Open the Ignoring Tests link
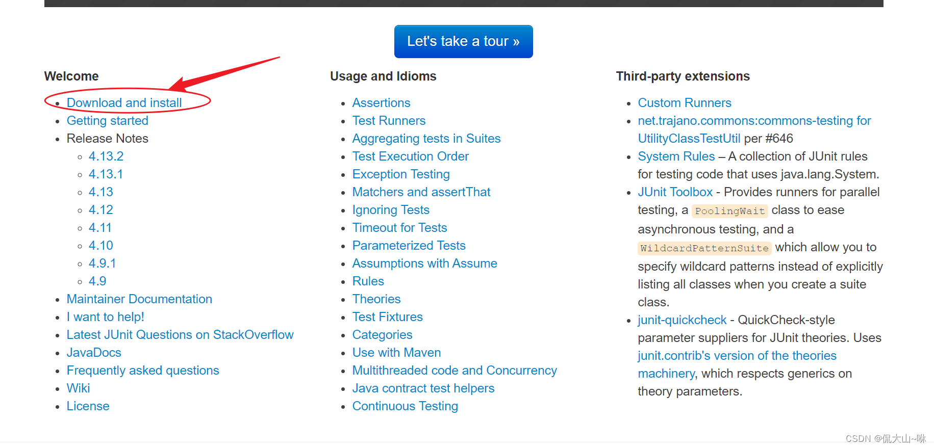Screen dimensions: 934x448 click(391, 210)
